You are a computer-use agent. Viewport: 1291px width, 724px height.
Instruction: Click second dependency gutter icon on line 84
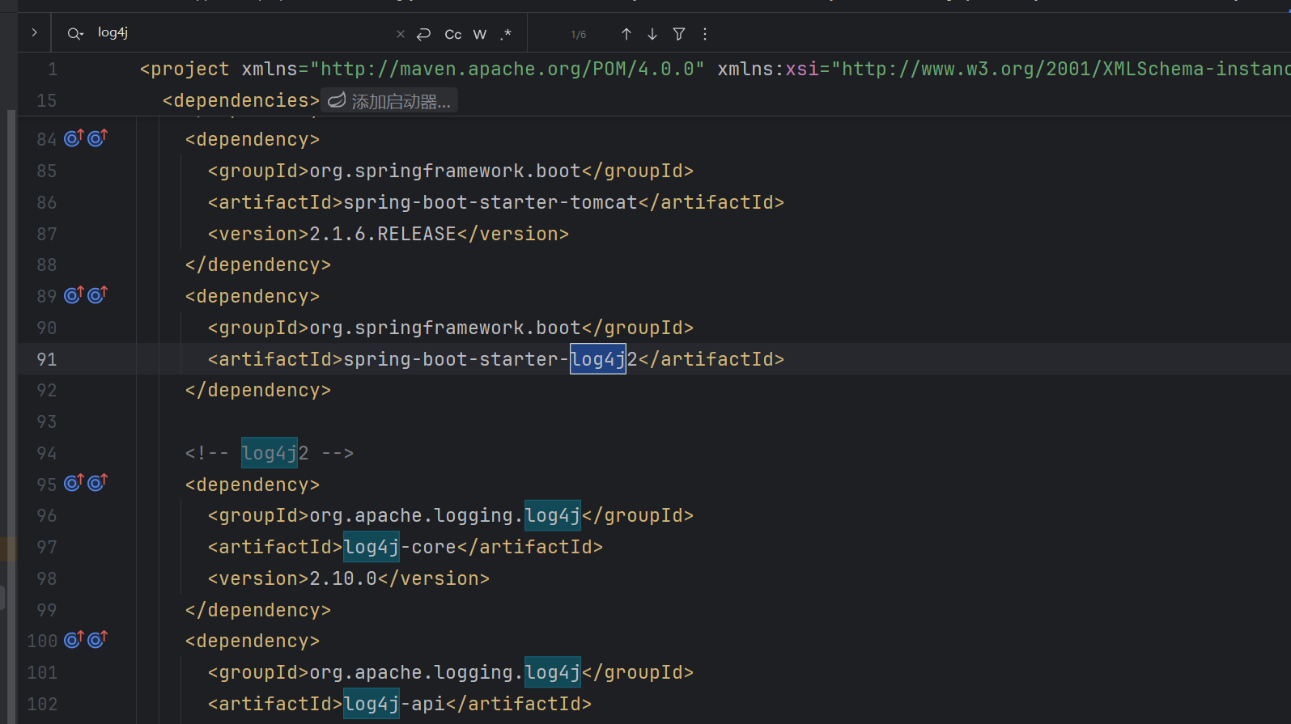coord(97,138)
